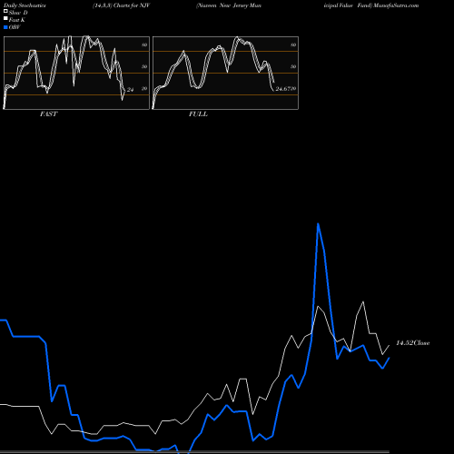Click the 'Daily Stochastics' title text
454x454 pixels.
pyautogui.click(x=25, y=5)
